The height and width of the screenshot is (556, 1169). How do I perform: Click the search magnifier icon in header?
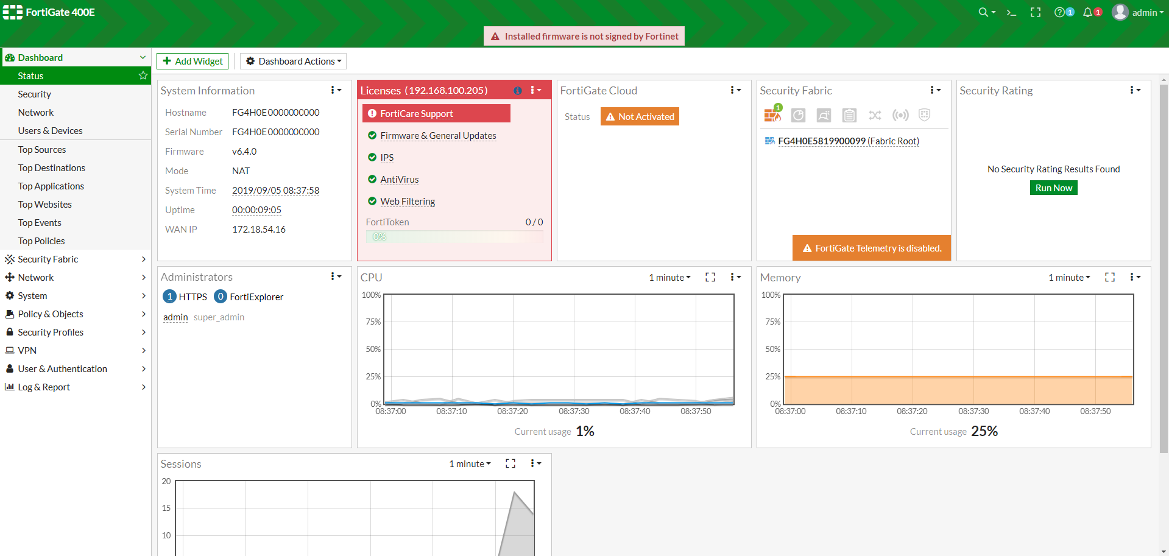pyautogui.click(x=983, y=12)
